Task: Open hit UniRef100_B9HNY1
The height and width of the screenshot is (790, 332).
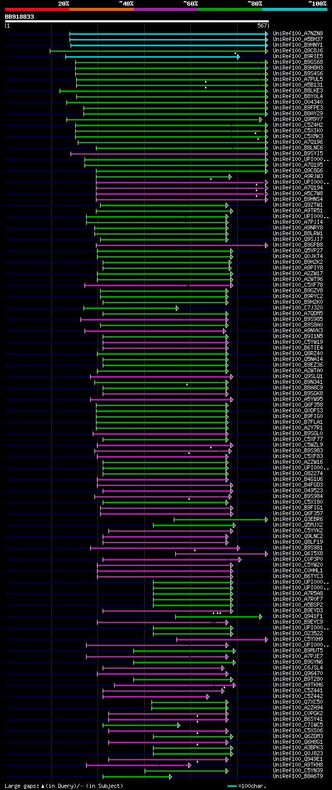Action: point(298,45)
